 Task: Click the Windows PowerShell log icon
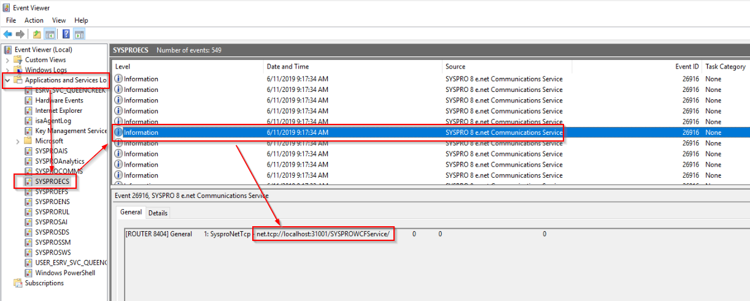click(x=28, y=273)
